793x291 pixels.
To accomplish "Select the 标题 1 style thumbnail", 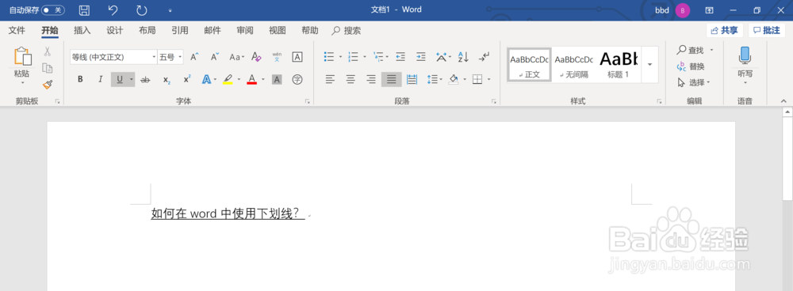I will pos(618,65).
